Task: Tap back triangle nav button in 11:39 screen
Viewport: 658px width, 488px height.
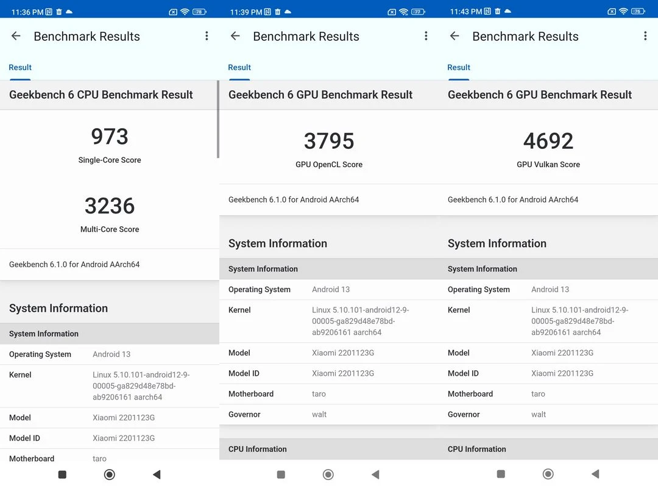Action: pos(375,475)
